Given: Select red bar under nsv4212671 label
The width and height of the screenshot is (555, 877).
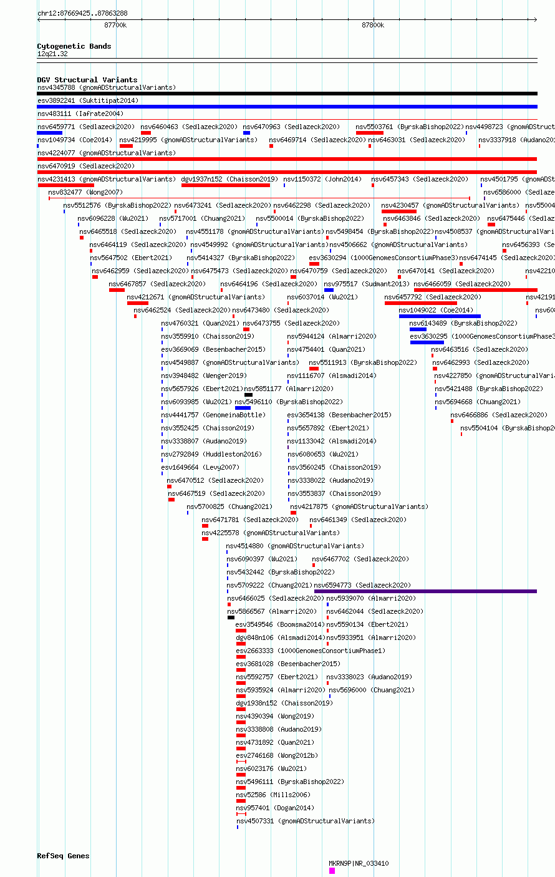Looking at the screenshot, I should pyautogui.click(x=138, y=303).
